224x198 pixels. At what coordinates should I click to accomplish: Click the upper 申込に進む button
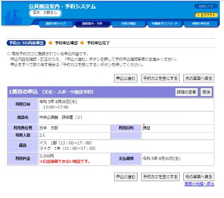(x=126, y=78)
